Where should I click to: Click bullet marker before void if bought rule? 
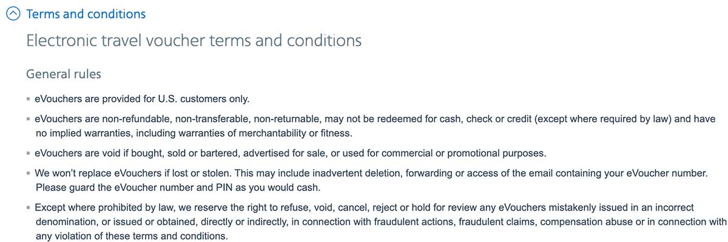pyautogui.click(x=29, y=153)
